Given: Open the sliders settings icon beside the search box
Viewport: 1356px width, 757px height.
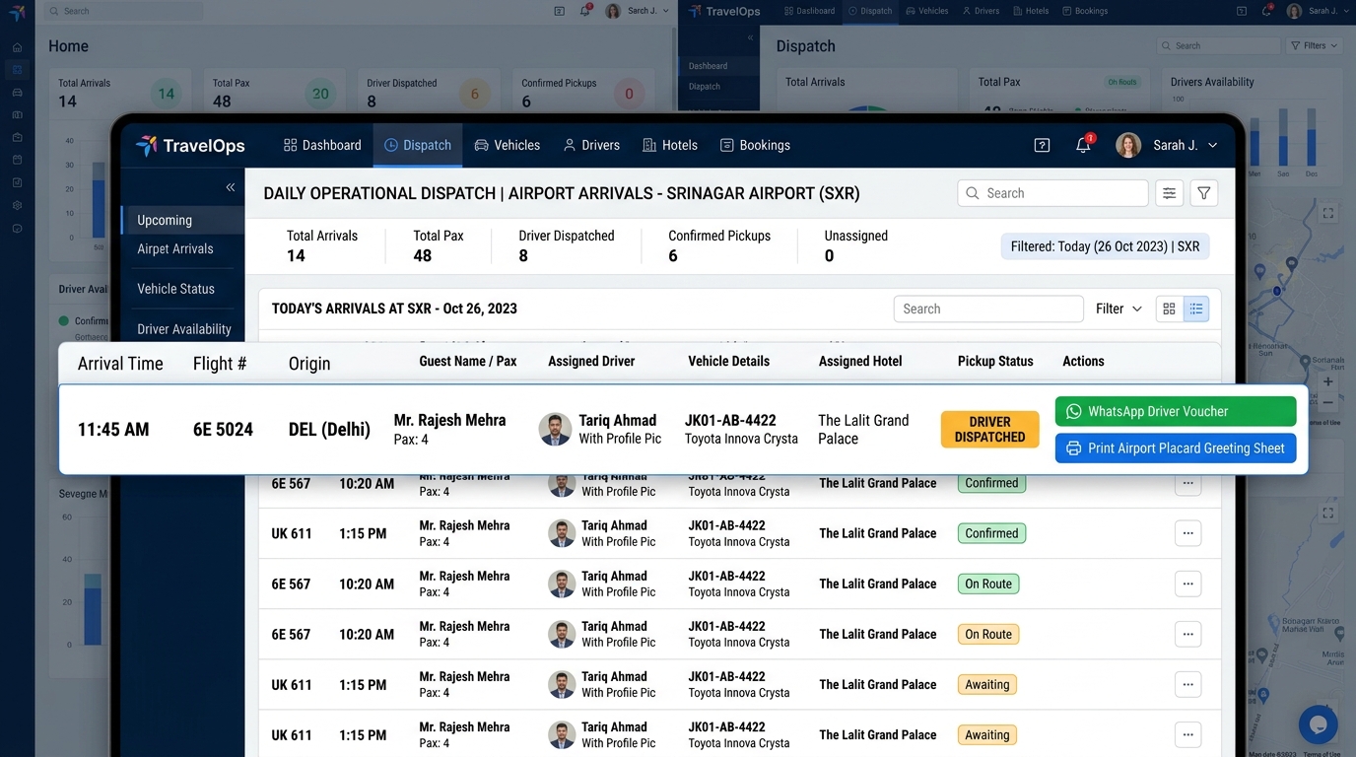Looking at the screenshot, I should point(1169,193).
